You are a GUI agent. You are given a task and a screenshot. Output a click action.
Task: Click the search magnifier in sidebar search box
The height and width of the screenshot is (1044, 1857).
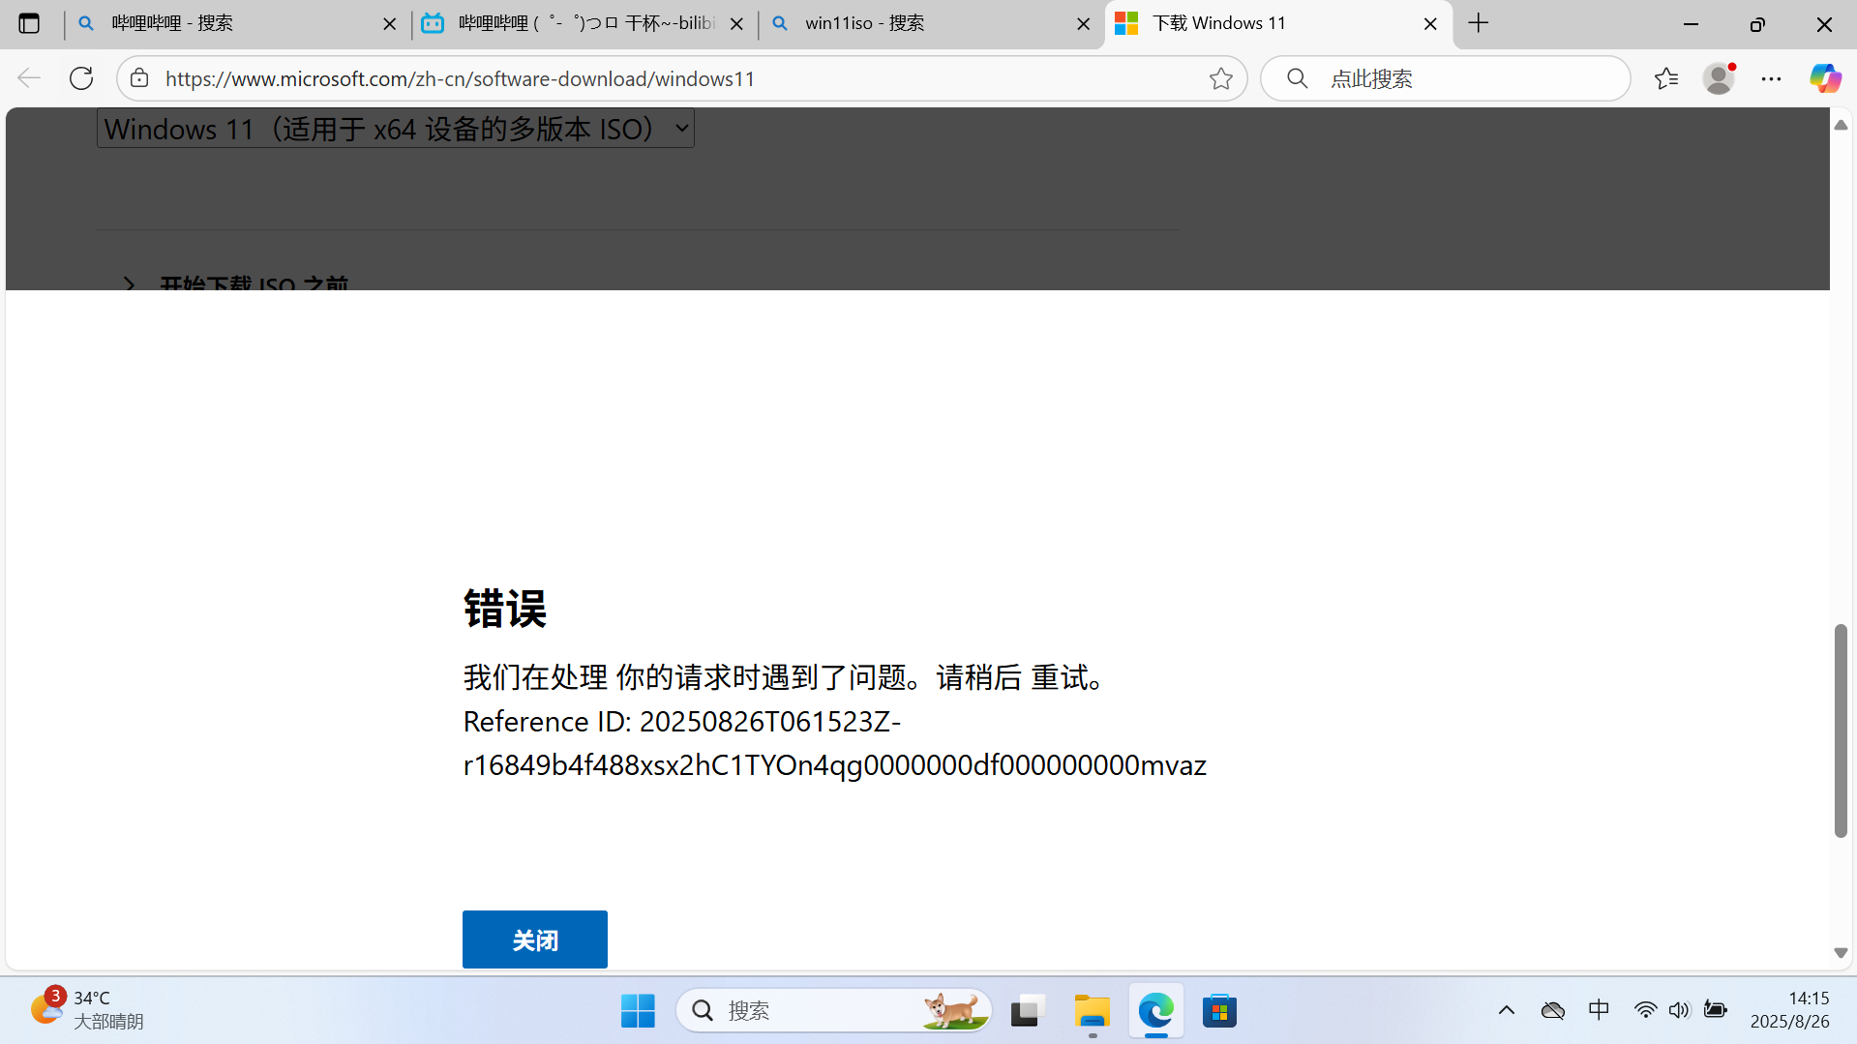coord(1298,78)
